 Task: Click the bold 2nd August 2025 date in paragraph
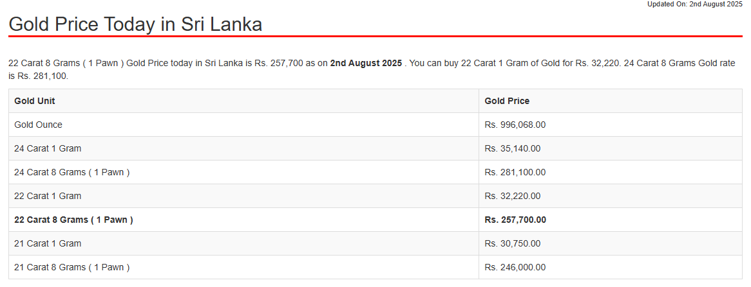pyautogui.click(x=366, y=64)
